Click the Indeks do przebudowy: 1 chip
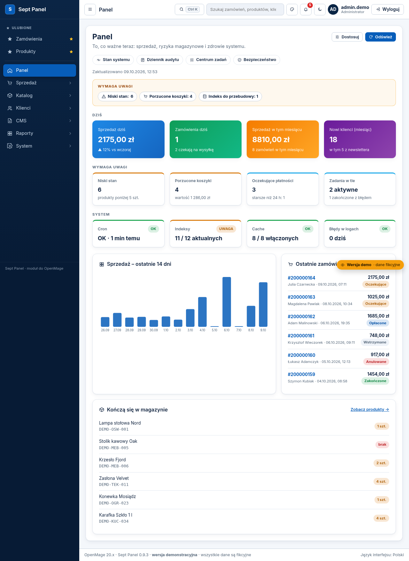The height and width of the screenshot is (561, 409). point(230,96)
